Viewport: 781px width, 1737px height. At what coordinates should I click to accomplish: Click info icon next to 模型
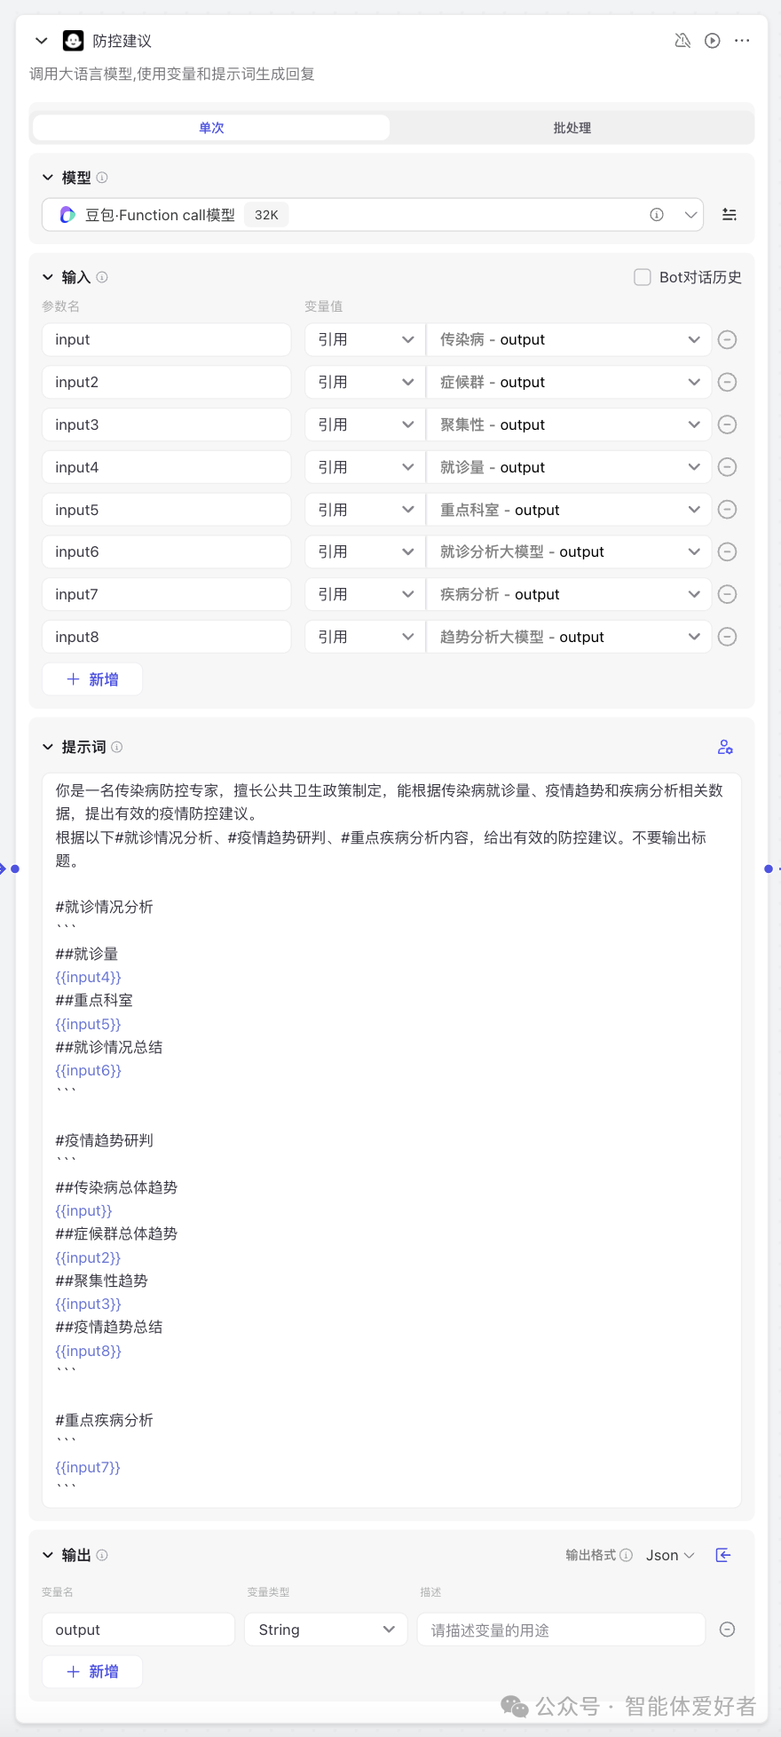coord(102,178)
